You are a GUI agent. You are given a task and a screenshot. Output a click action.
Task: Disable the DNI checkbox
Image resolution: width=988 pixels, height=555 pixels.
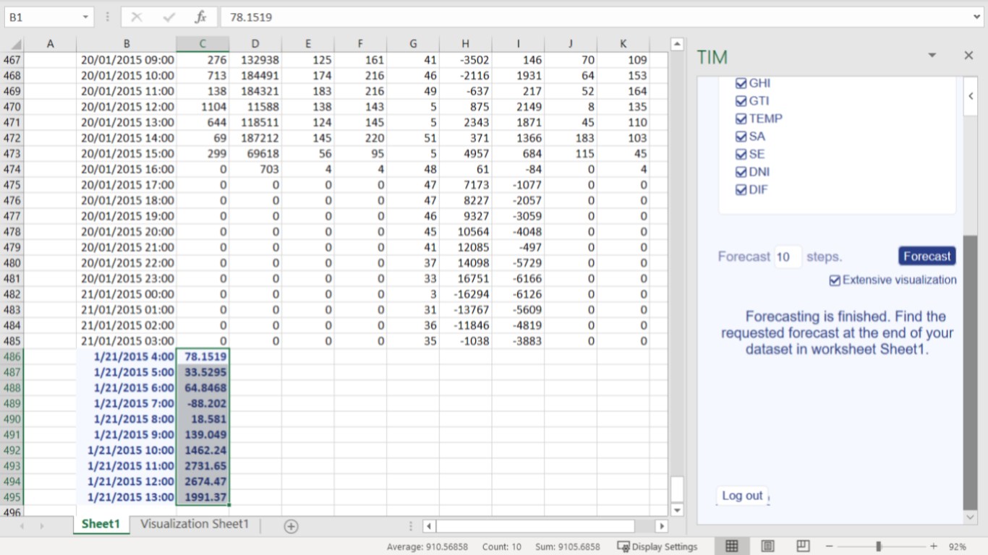741,172
